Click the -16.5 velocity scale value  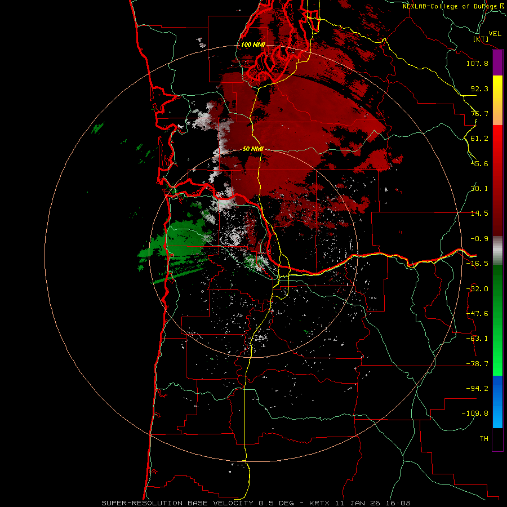coord(477,264)
